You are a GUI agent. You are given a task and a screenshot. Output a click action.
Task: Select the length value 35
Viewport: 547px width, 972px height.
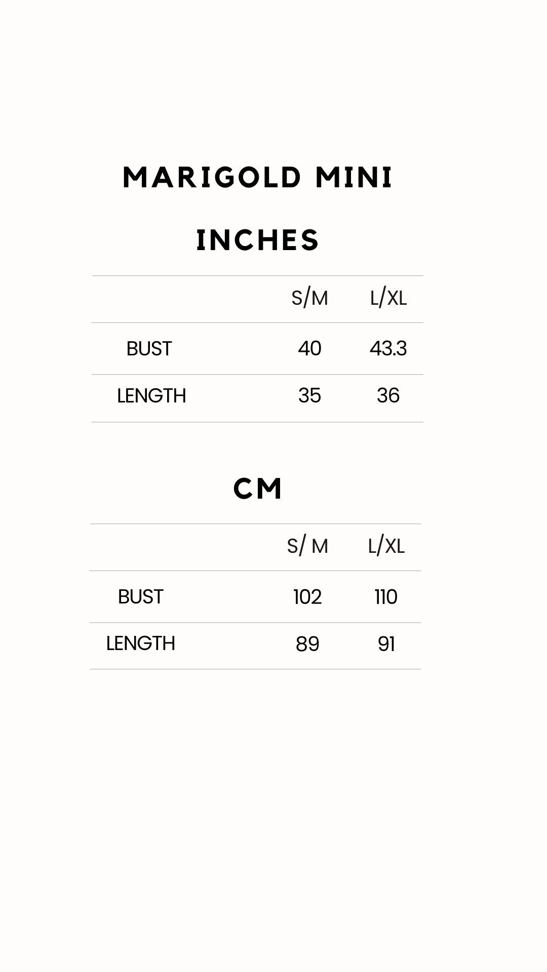tap(309, 395)
